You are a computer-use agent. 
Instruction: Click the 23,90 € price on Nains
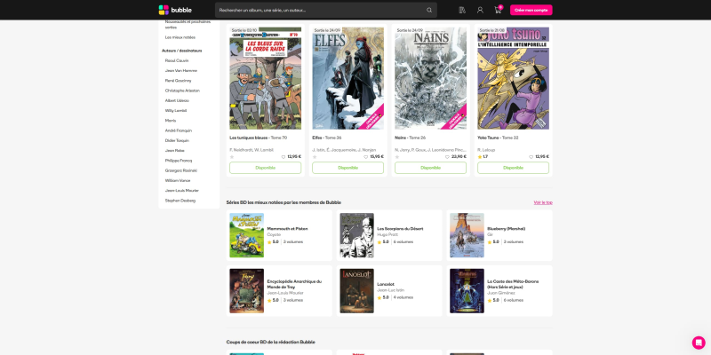(x=459, y=157)
